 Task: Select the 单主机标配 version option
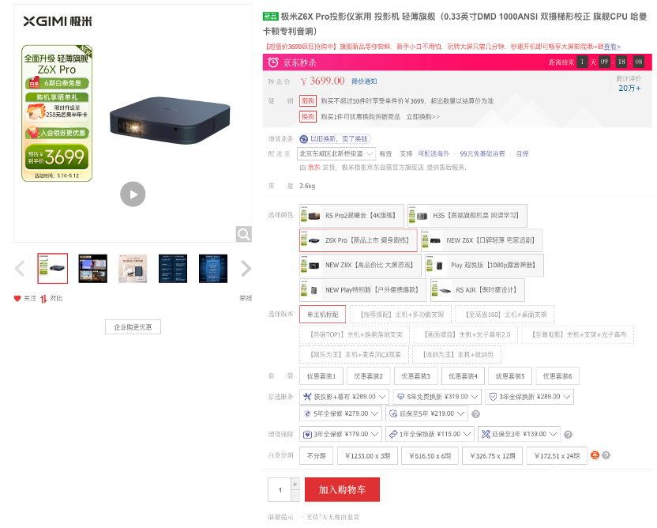[323, 315]
